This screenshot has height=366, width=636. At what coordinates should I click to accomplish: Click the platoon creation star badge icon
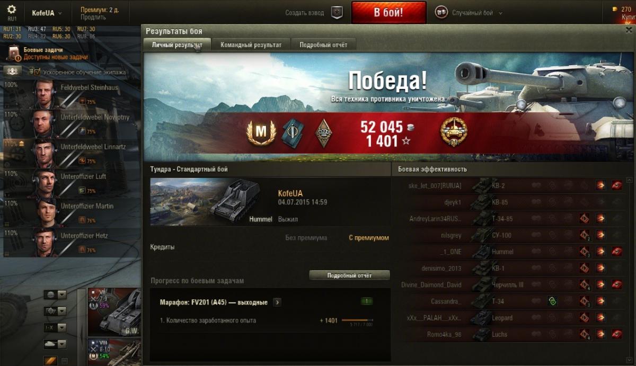point(336,12)
